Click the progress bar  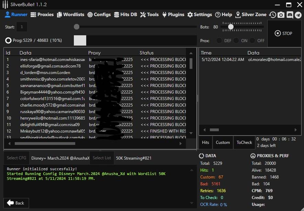point(135,40)
